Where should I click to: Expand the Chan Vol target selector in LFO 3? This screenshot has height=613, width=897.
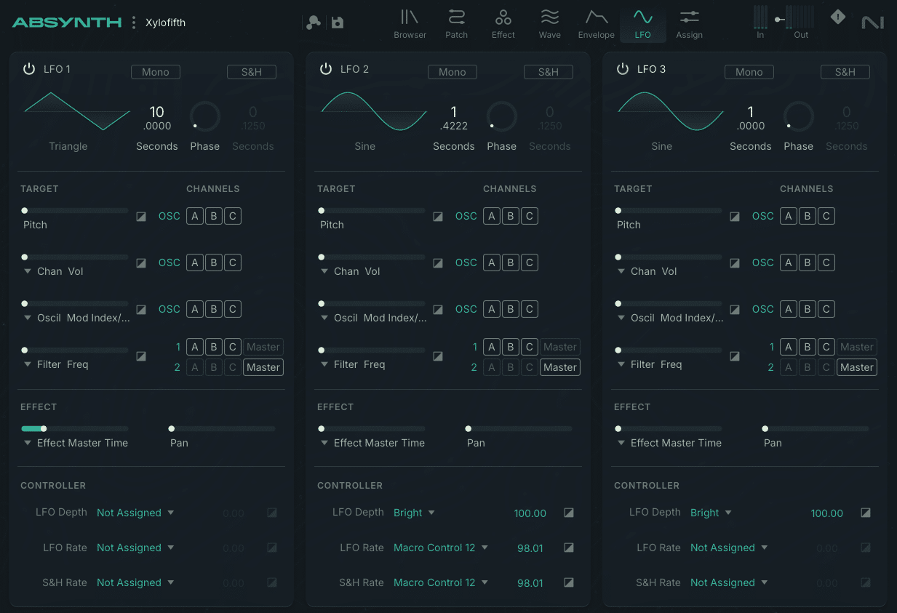pos(622,271)
